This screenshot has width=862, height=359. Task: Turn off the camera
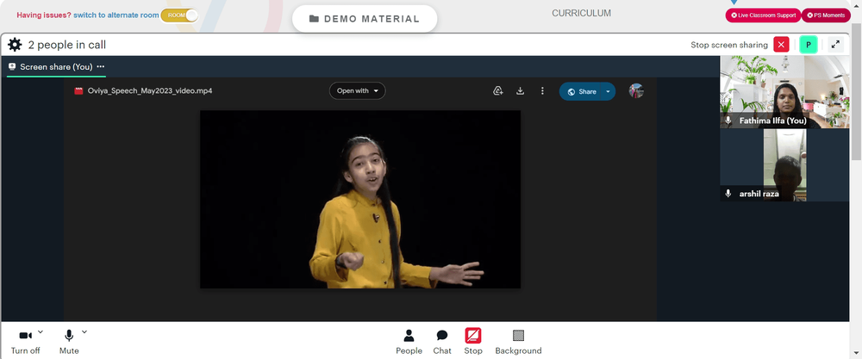(x=25, y=342)
